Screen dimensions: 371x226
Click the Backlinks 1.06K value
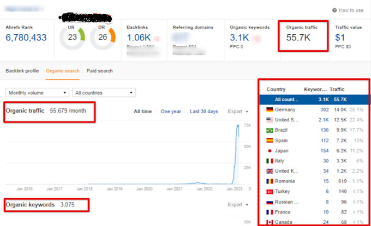[x=139, y=38]
